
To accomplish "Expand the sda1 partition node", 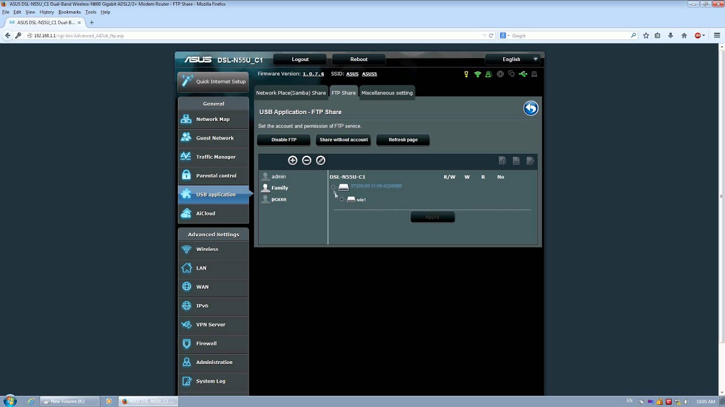I will pyautogui.click(x=341, y=199).
